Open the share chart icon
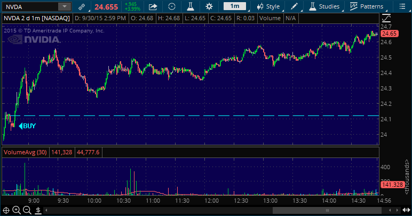 click(x=153, y=6)
